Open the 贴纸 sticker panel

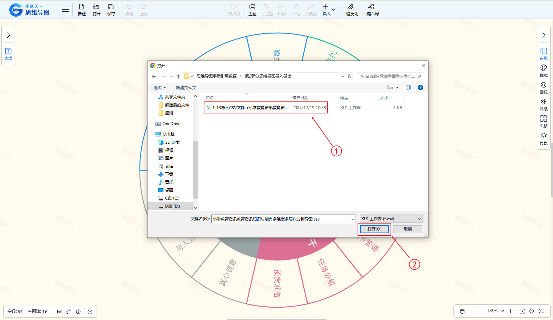pyautogui.click(x=543, y=104)
